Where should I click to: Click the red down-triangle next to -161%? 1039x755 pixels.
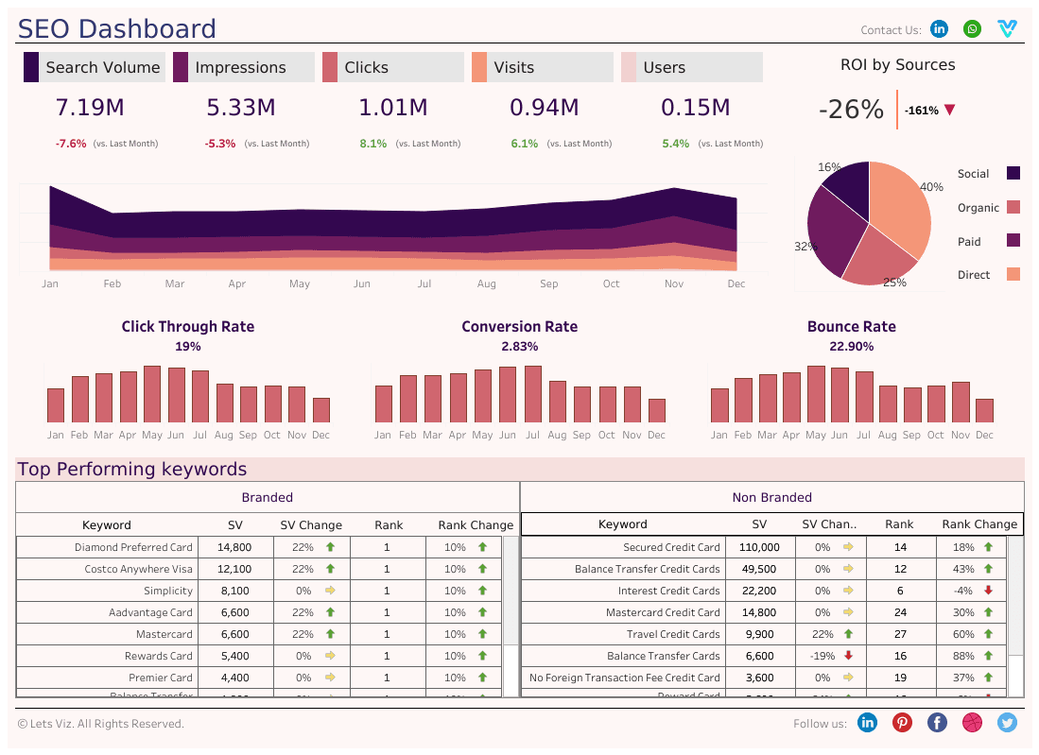click(x=950, y=110)
